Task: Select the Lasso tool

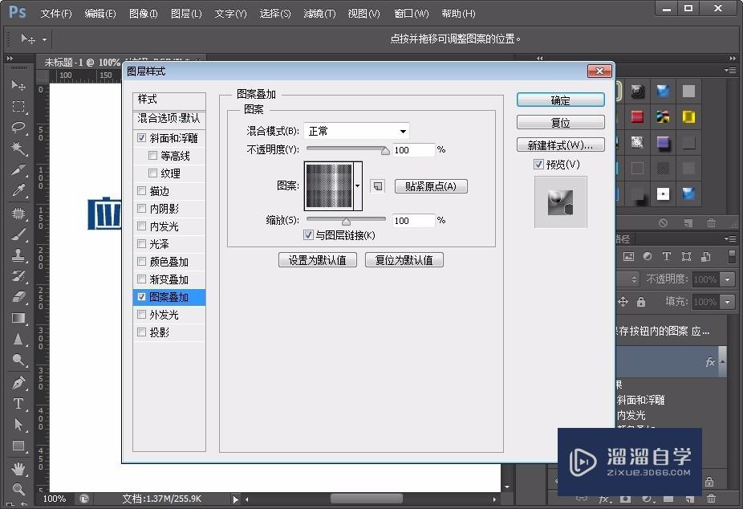Action: 18,128
